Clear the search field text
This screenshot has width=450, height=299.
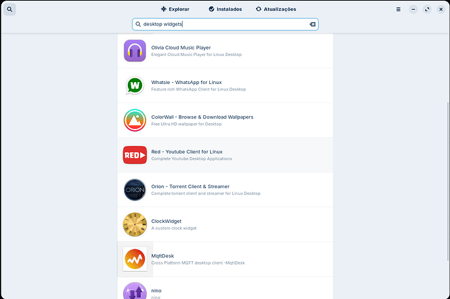pos(312,24)
